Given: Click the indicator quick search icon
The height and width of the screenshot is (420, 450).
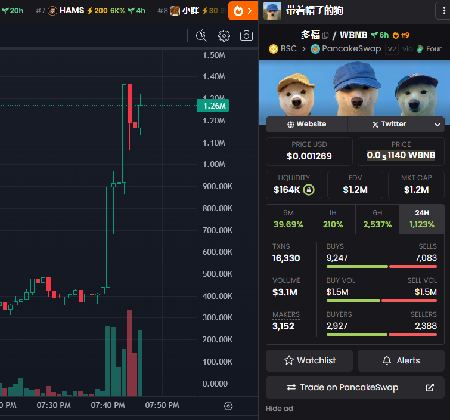Looking at the screenshot, I should coord(201,36).
